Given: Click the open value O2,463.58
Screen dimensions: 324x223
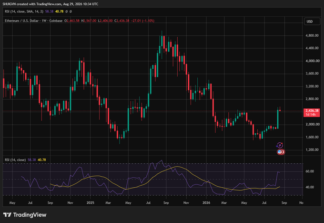Looking at the screenshot, I should point(72,21).
